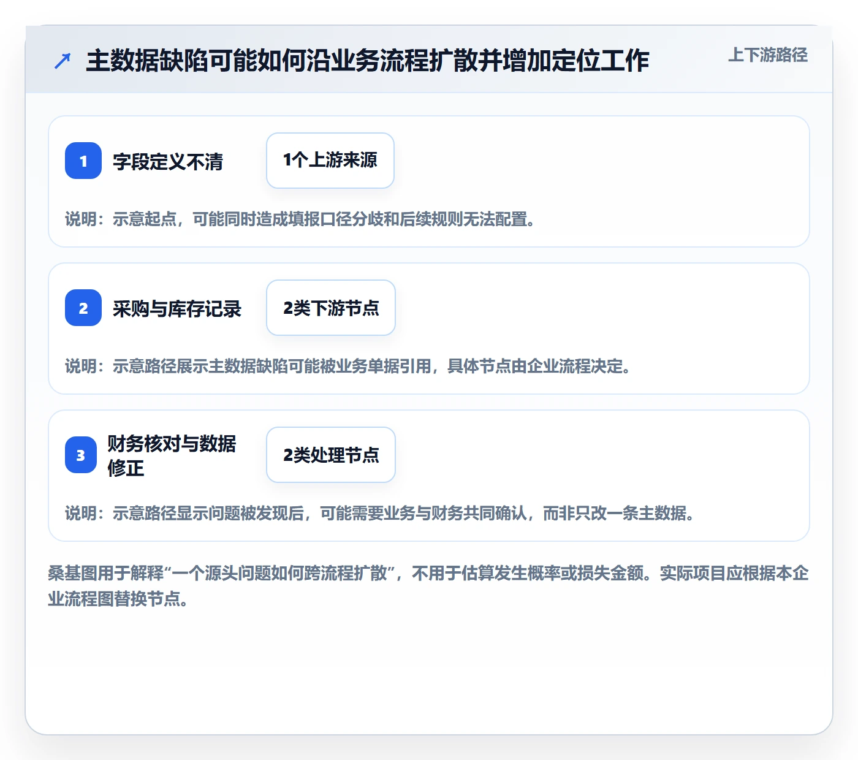Image resolution: width=858 pixels, height=760 pixels.
Task: Click the note mentioning 而非只改一条主数据
Action: (381, 513)
